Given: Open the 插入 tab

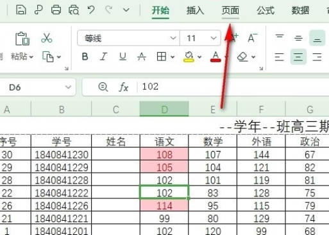Looking at the screenshot, I should pyautogui.click(x=195, y=10).
